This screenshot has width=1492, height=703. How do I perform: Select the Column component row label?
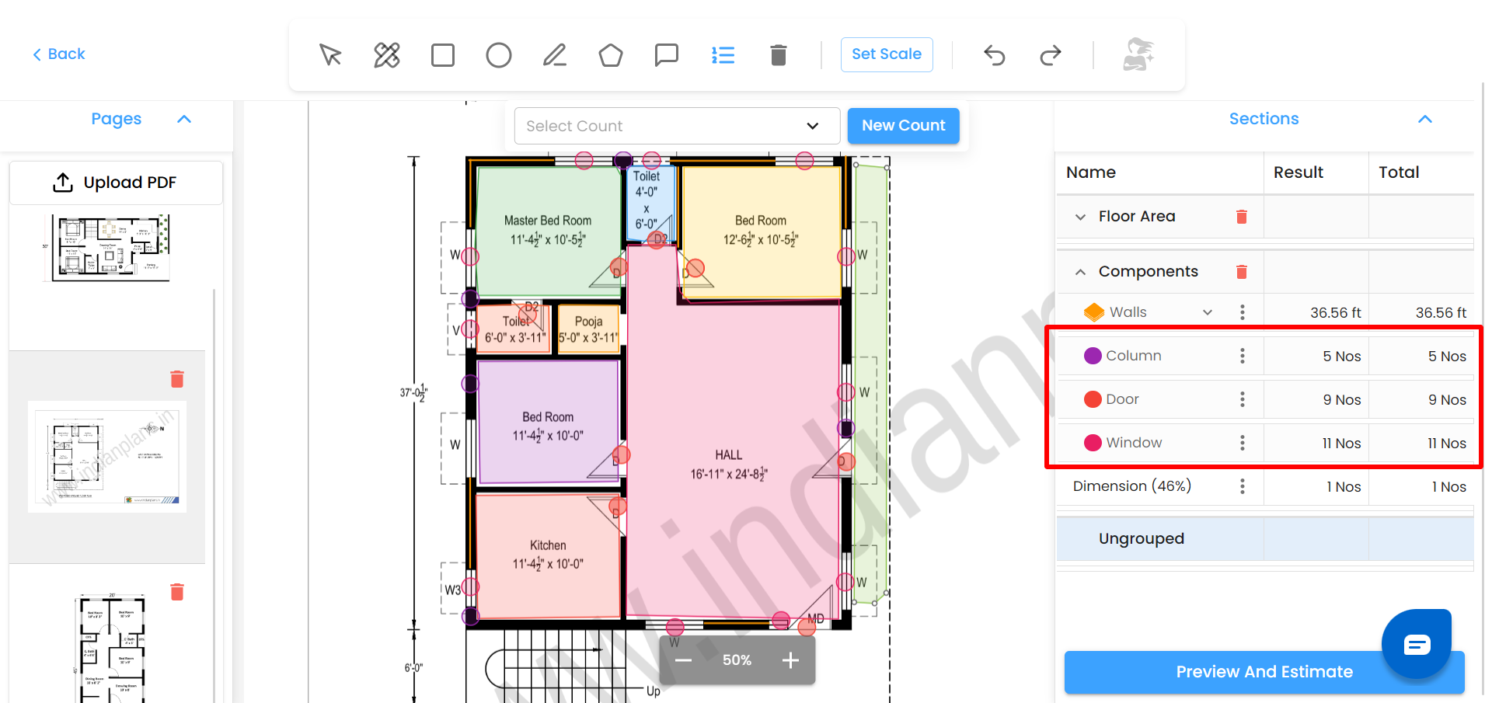(x=1134, y=356)
